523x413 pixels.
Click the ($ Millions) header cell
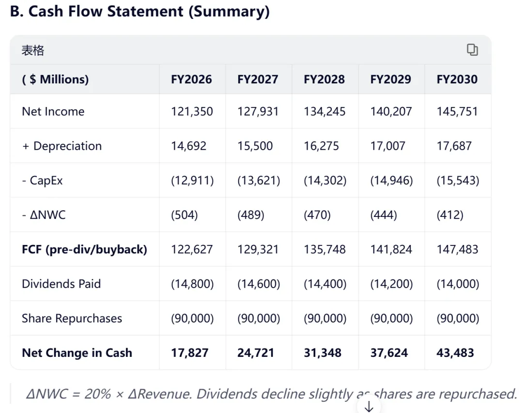pos(55,79)
